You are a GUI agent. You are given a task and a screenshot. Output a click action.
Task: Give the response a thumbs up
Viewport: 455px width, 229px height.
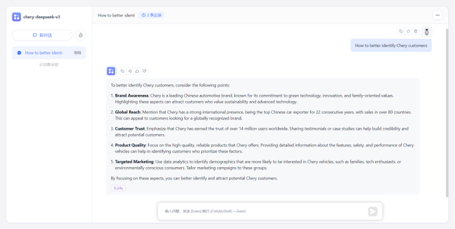click(137, 71)
